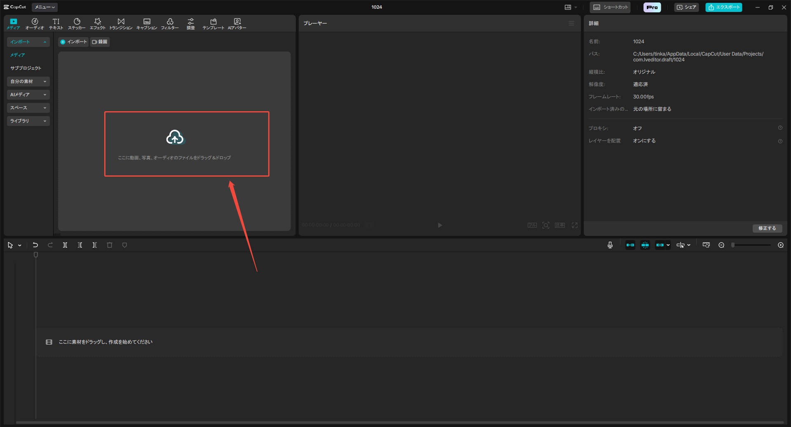This screenshot has height=427, width=791.
Task: Expand the AIメディア sidebar section
Action: click(x=28, y=95)
